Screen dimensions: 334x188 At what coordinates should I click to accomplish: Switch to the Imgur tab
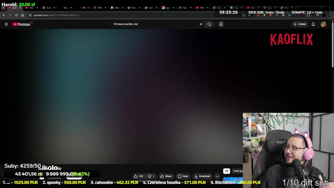coord(235,8)
